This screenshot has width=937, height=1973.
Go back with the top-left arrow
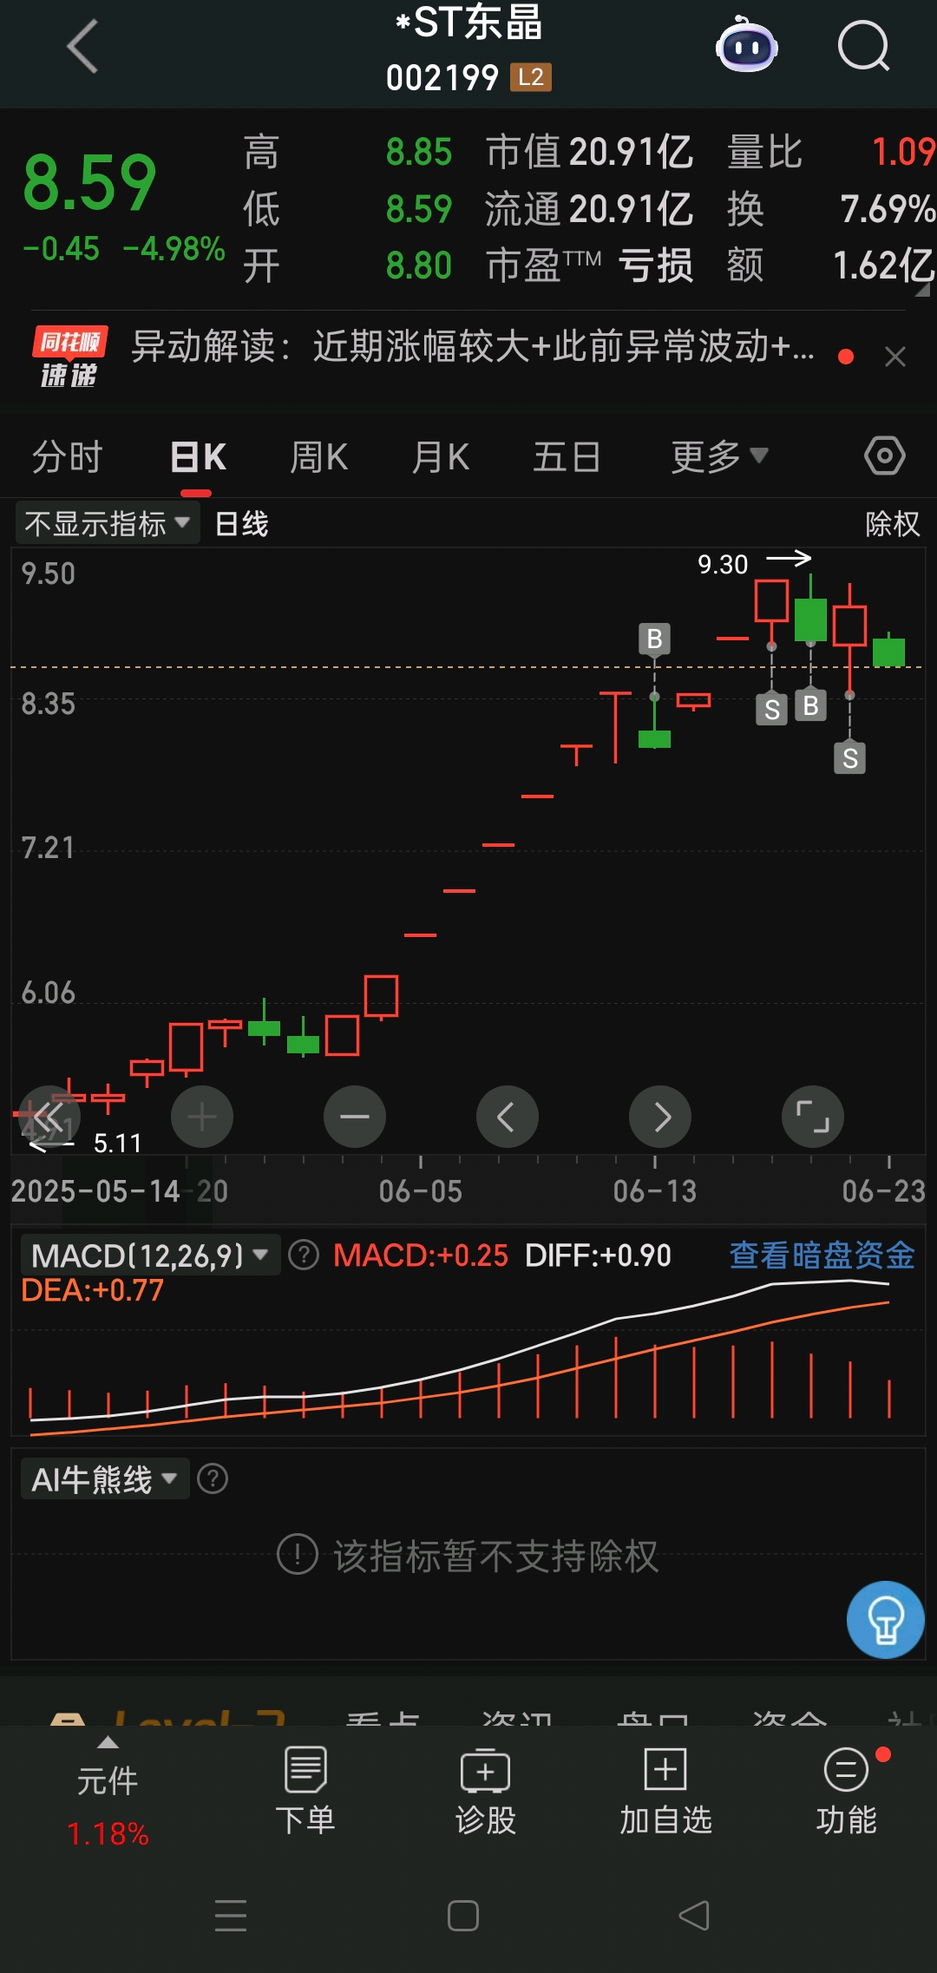83,46
